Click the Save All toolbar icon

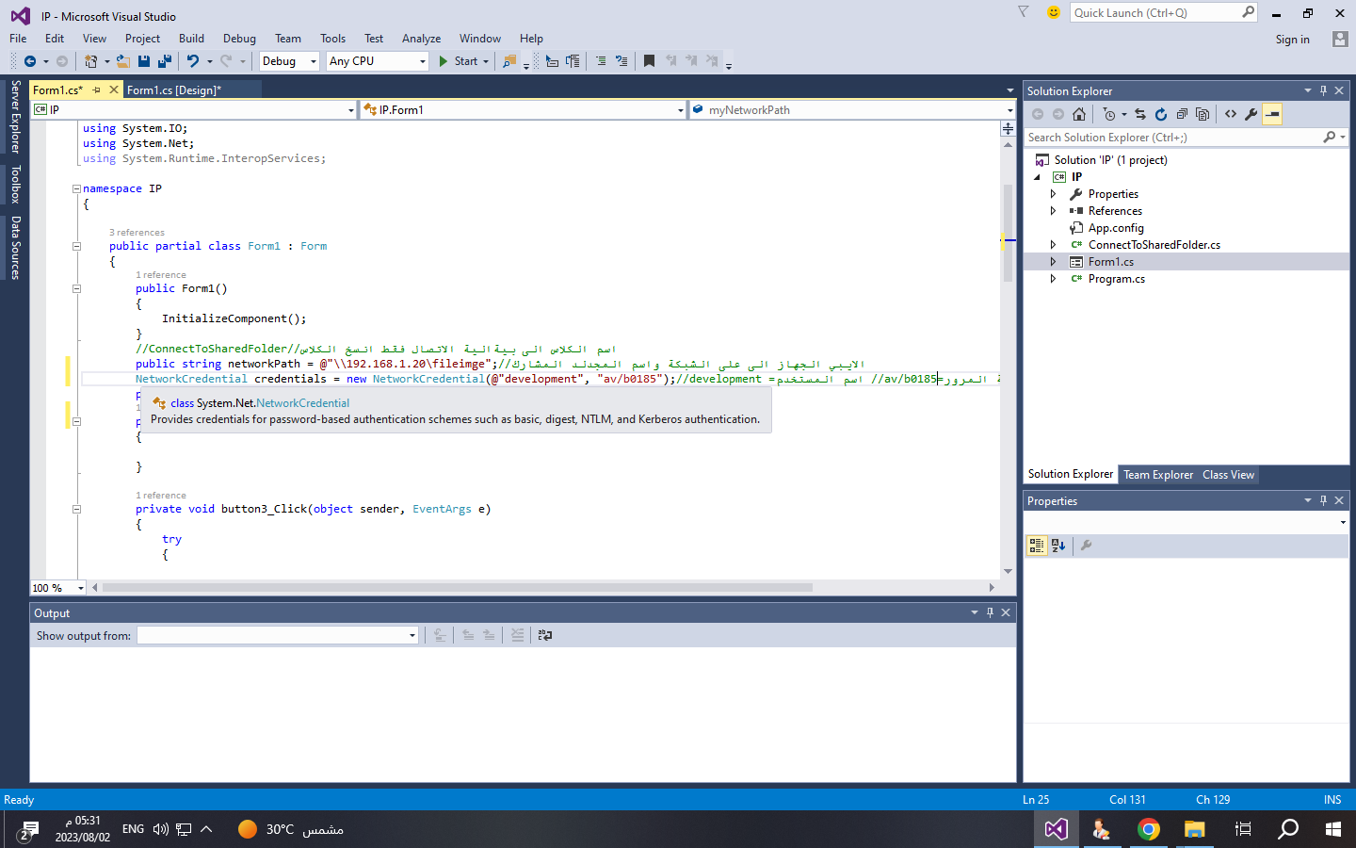tap(165, 61)
